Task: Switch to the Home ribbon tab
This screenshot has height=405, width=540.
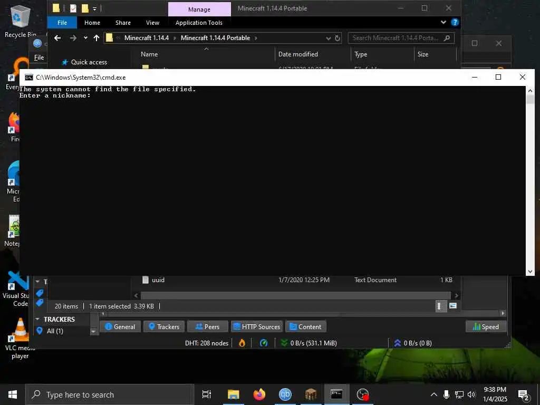Action: (92, 23)
